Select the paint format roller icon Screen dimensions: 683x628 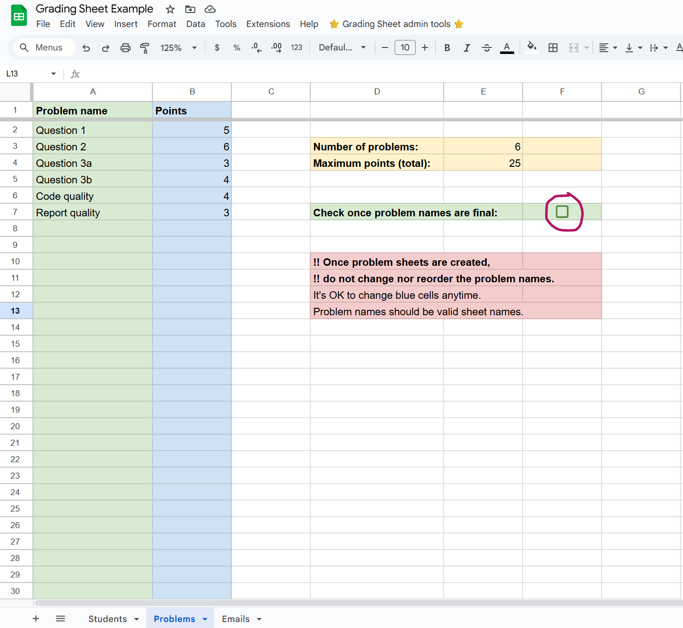pyautogui.click(x=144, y=48)
